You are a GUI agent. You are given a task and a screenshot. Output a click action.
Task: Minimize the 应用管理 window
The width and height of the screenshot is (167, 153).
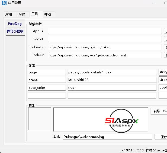point(154,3)
